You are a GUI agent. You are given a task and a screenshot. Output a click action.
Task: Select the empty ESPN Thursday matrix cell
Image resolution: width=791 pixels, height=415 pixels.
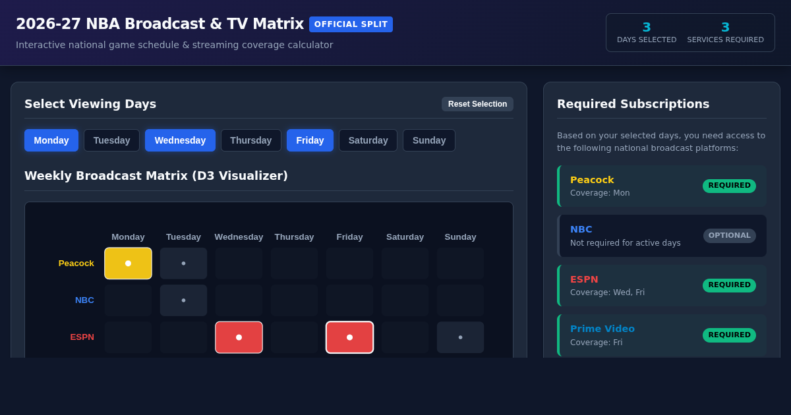pyautogui.click(x=294, y=337)
